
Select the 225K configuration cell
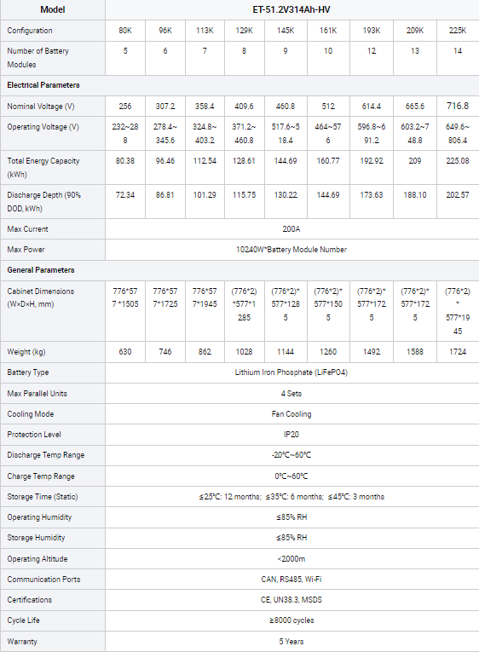click(x=458, y=31)
